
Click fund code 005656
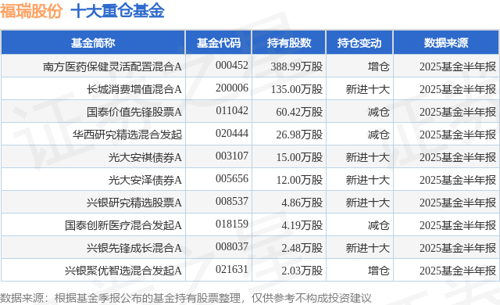click(x=232, y=178)
